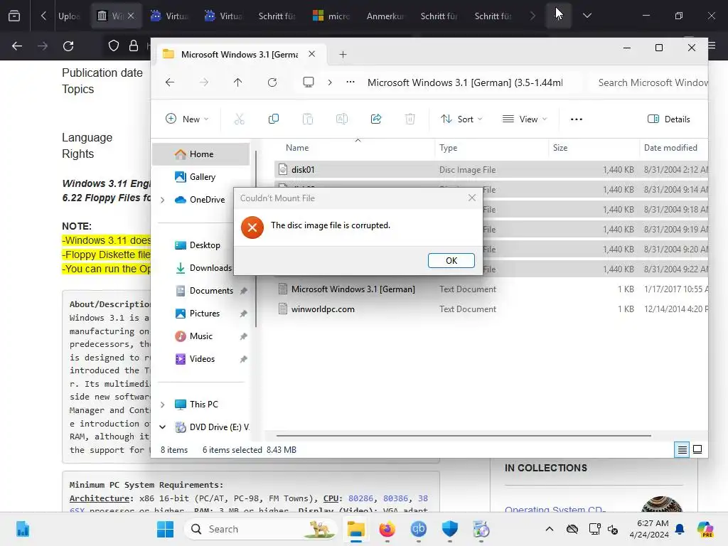Open Documents in the navigation pane
The height and width of the screenshot is (546, 728).
[x=211, y=291]
